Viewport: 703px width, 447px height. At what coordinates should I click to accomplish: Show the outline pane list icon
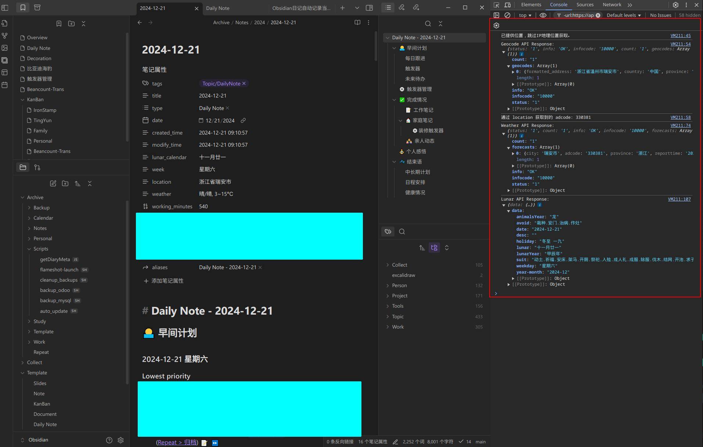(x=388, y=7)
